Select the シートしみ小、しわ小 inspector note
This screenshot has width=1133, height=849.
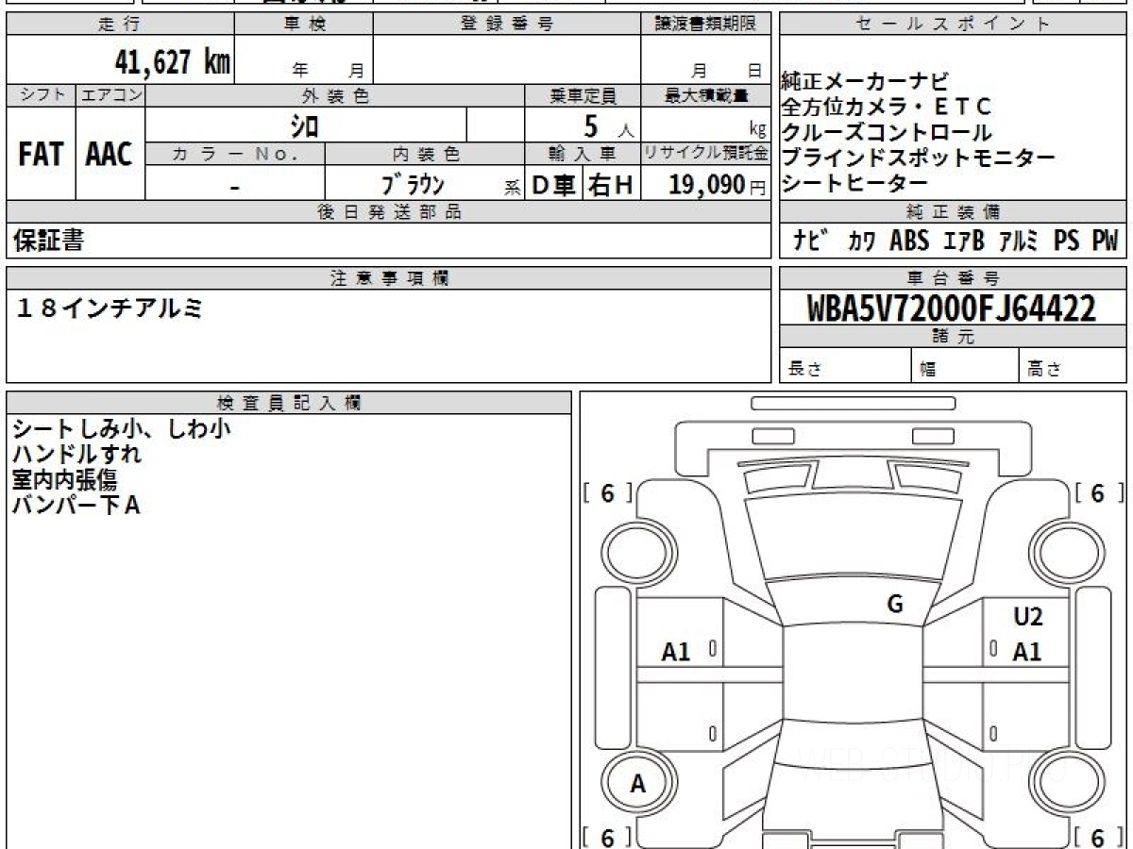pos(122,429)
